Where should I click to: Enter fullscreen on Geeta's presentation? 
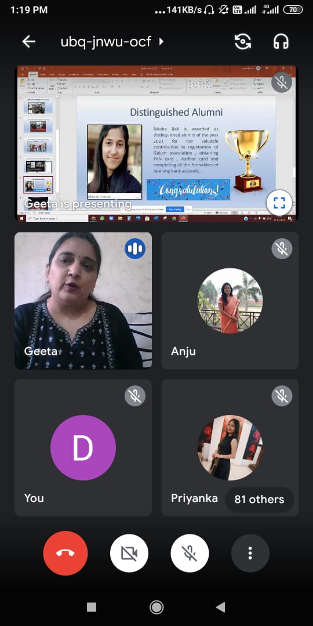point(279,203)
